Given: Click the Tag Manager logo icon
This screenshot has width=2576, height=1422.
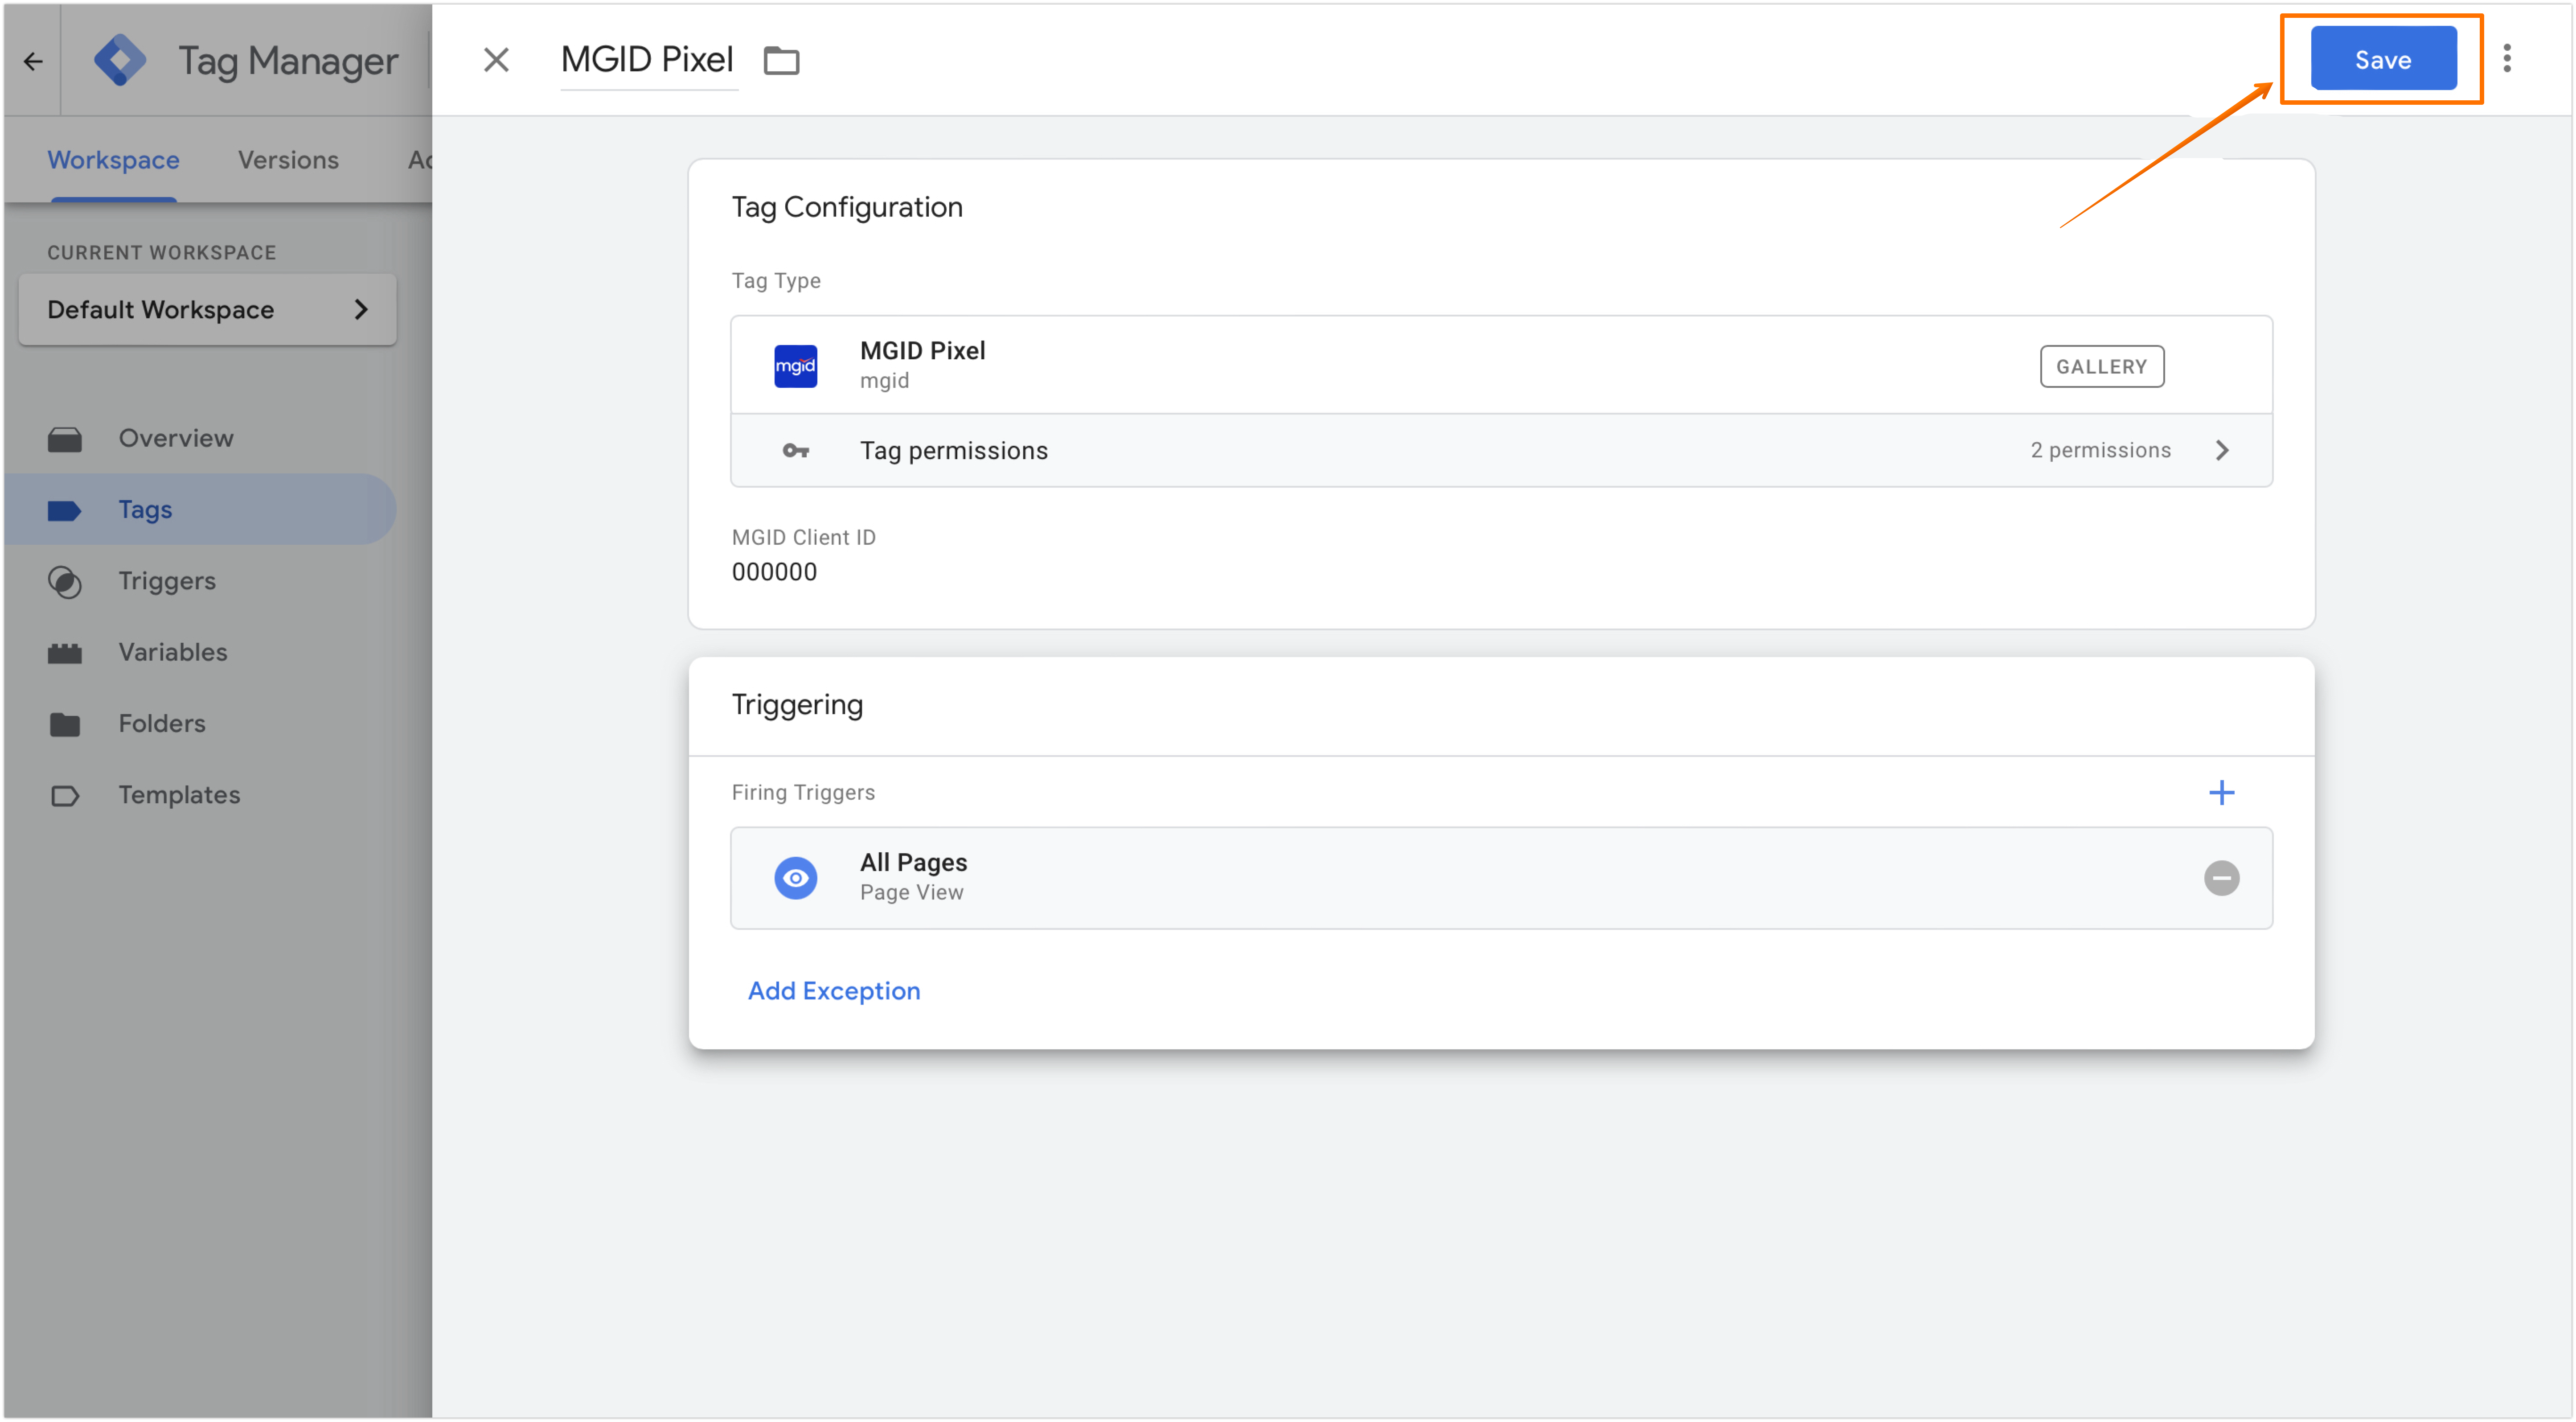Looking at the screenshot, I should pyautogui.click(x=119, y=60).
